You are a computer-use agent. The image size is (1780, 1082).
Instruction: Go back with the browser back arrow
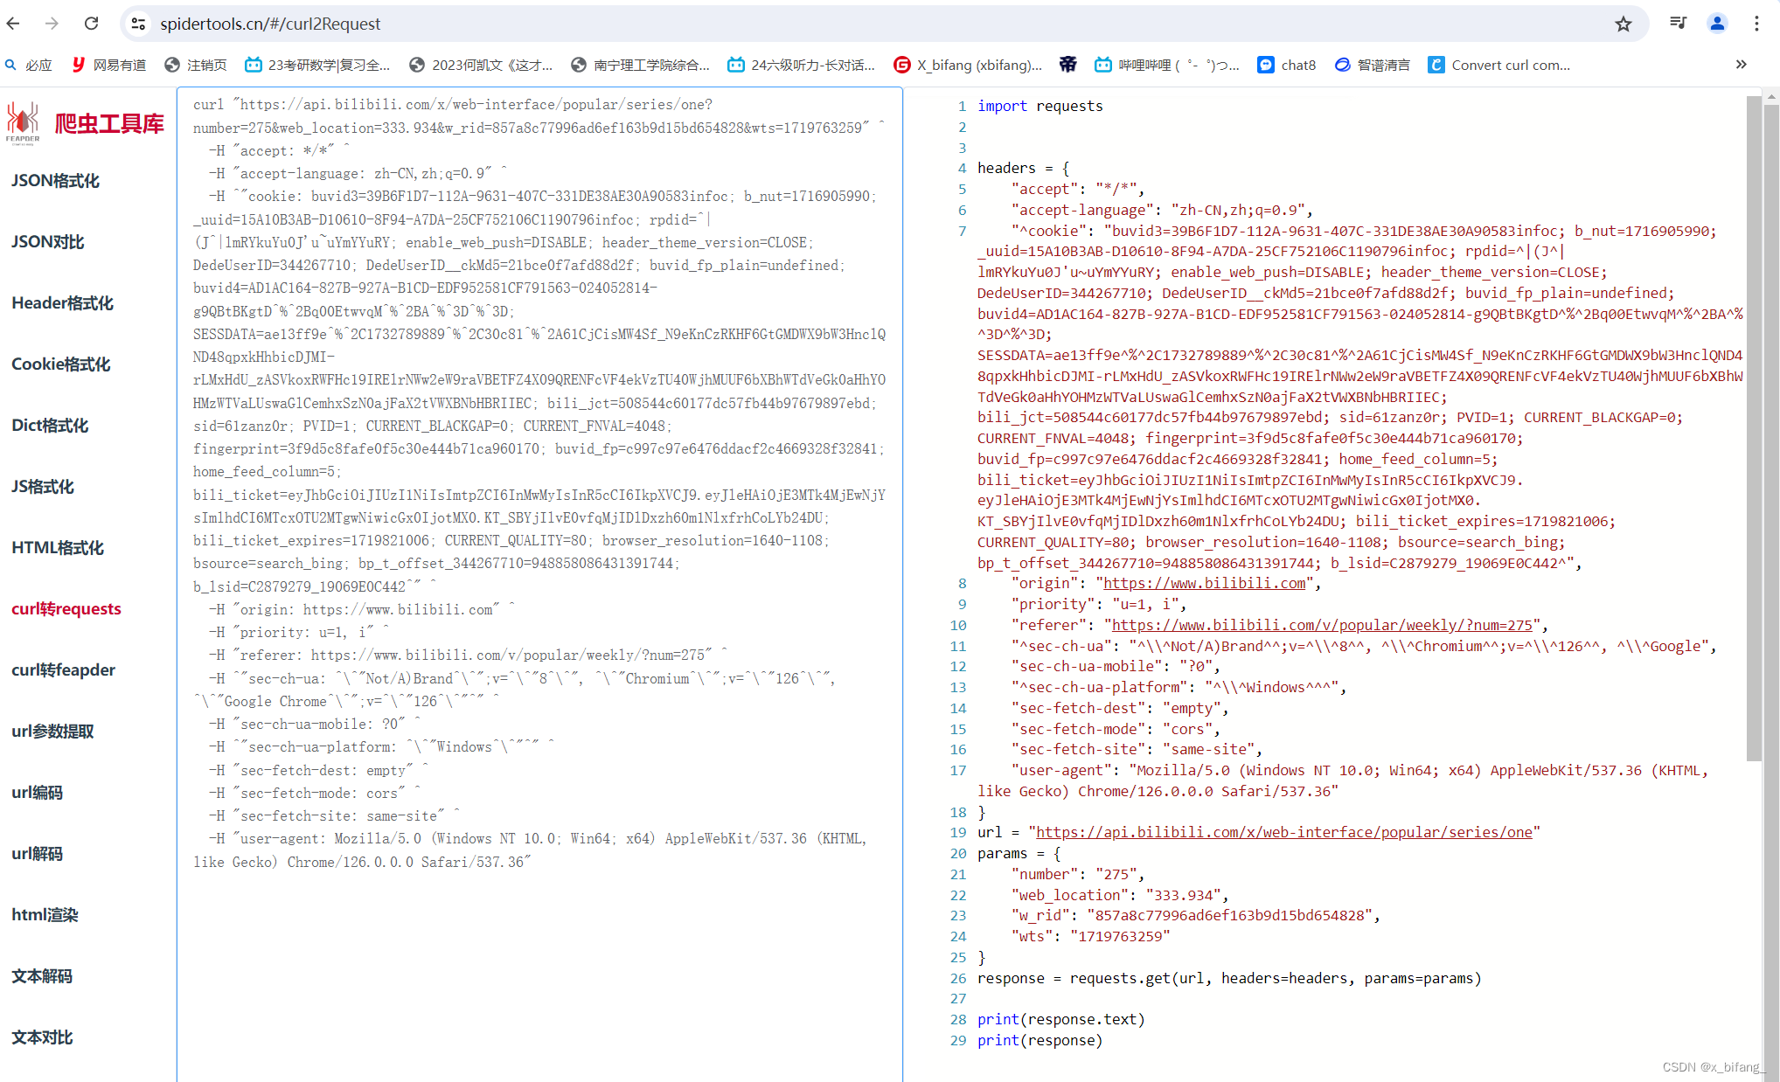13,24
